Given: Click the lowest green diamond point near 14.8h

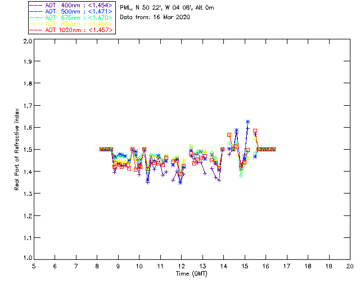Looking at the screenshot, I should (241, 175).
